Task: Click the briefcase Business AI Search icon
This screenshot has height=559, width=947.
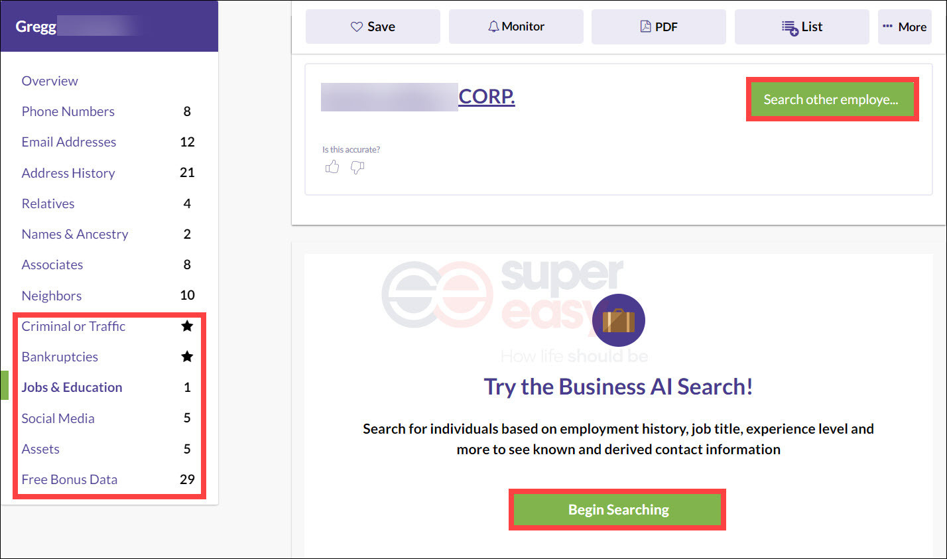Action: pyautogui.click(x=619, y=320)
